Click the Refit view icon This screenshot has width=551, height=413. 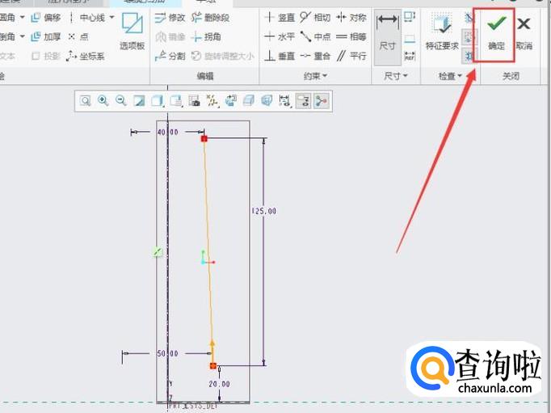[85, 101]
